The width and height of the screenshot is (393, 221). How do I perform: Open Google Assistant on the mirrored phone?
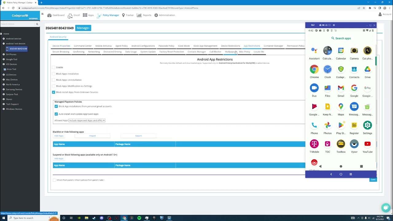(x=314, y=51)
